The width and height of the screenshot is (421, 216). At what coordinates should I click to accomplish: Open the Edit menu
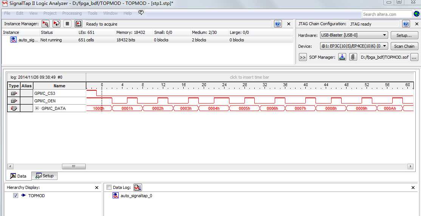pos(20,13)
